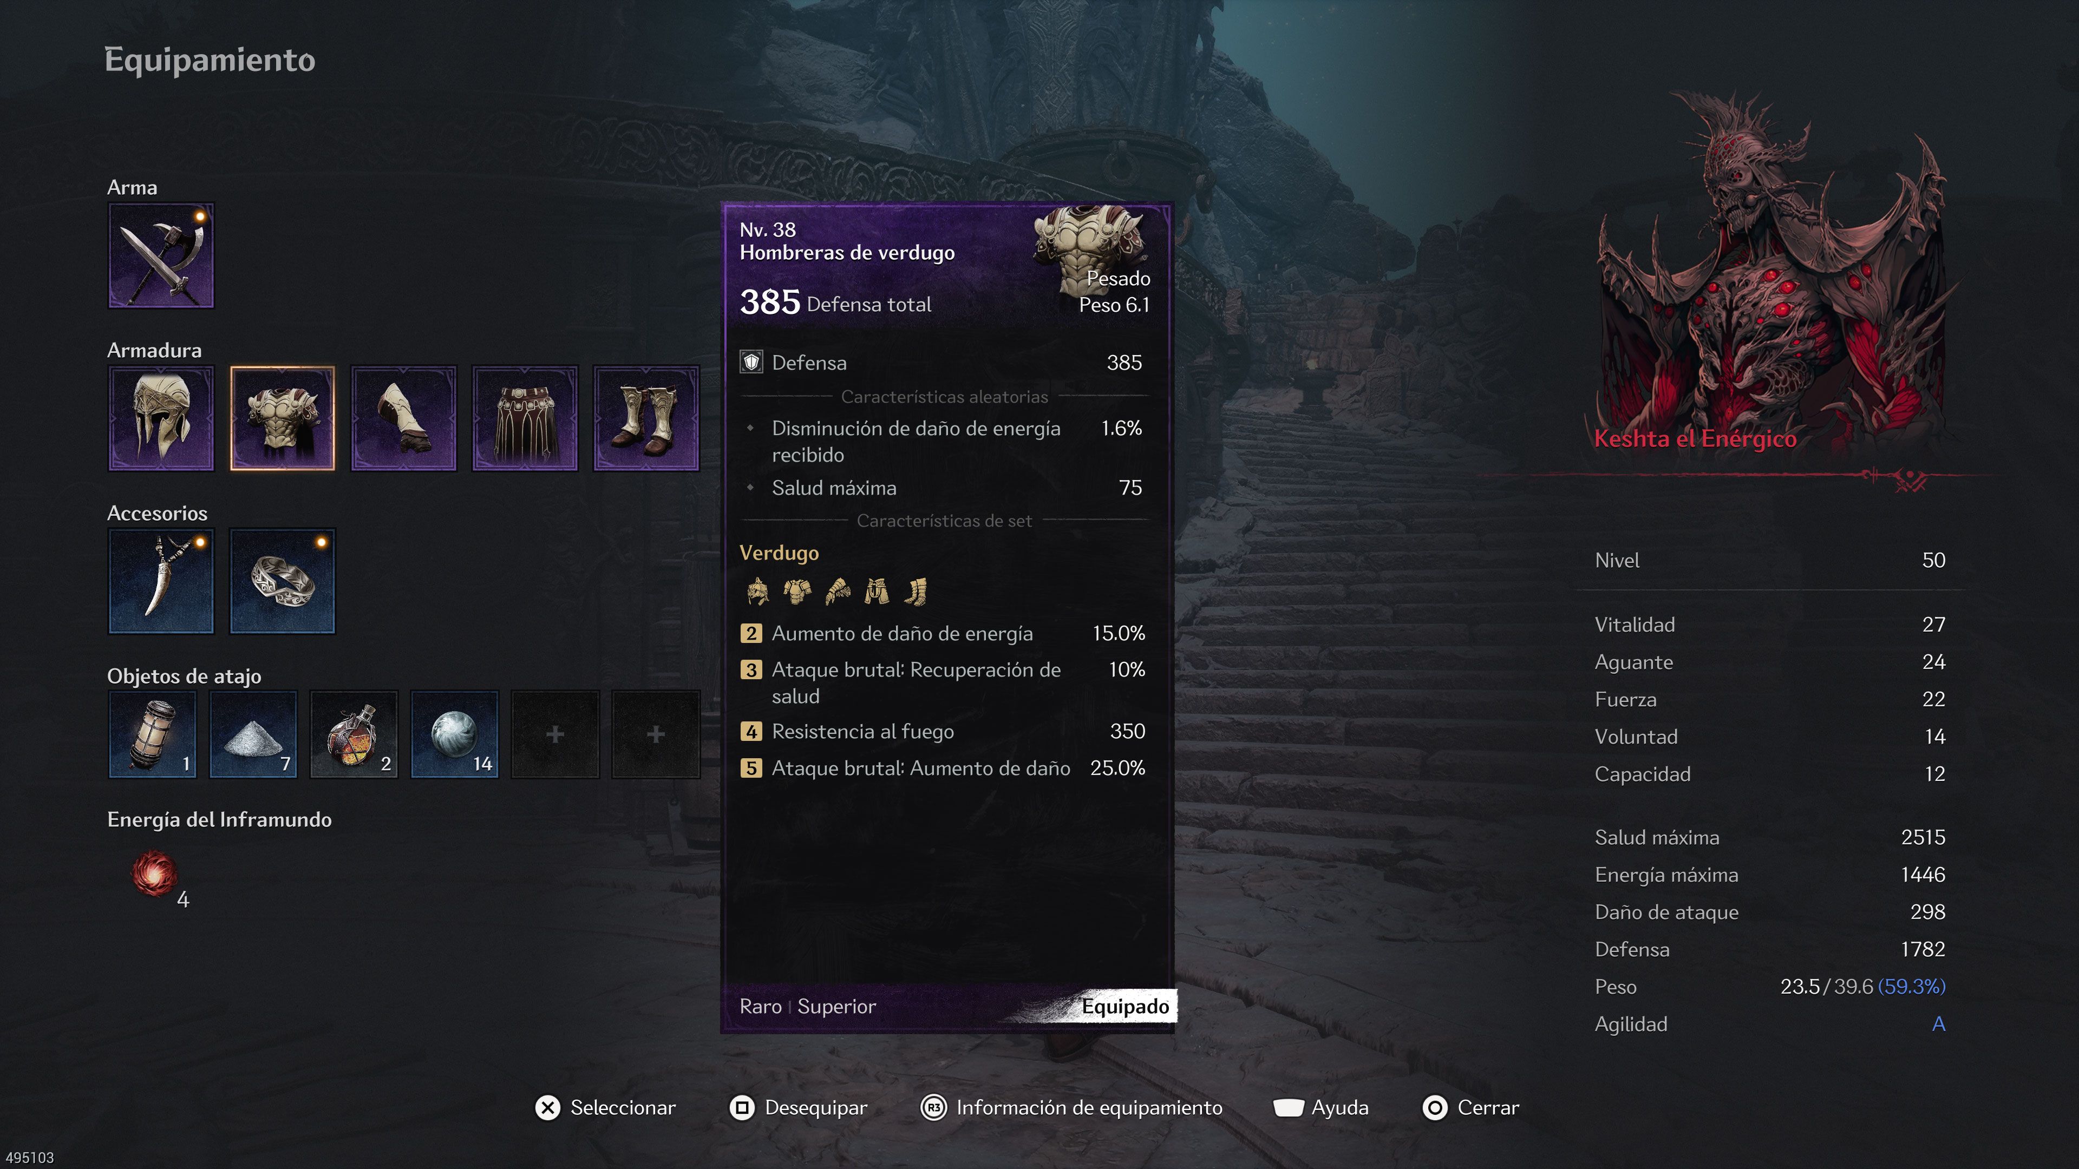Select the gauntlet armor slot

pyautogui.click(x=403, y=418)
